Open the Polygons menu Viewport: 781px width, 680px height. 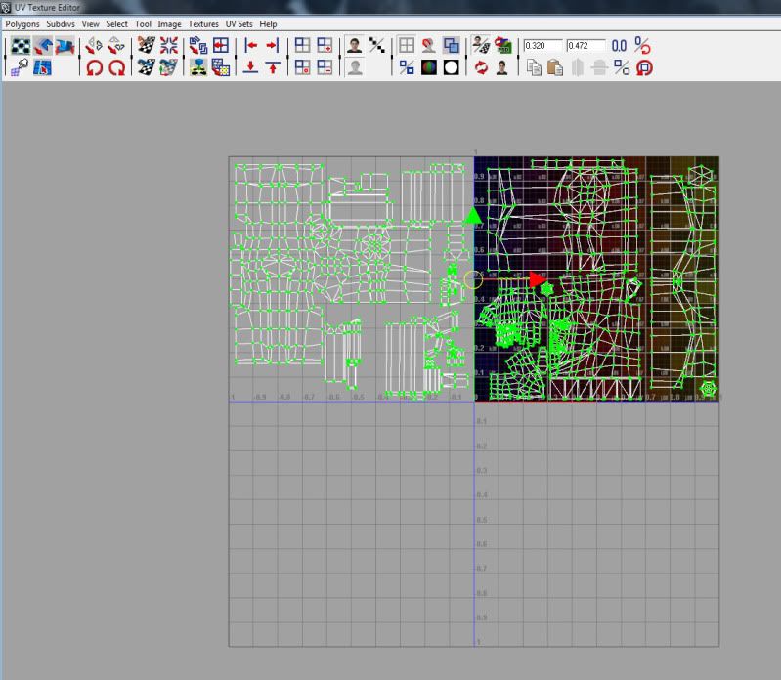point(22,23)
